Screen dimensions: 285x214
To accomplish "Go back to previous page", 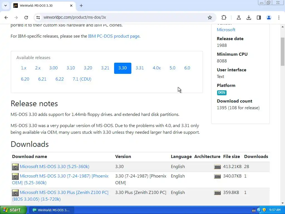I will tap(6, 18).
